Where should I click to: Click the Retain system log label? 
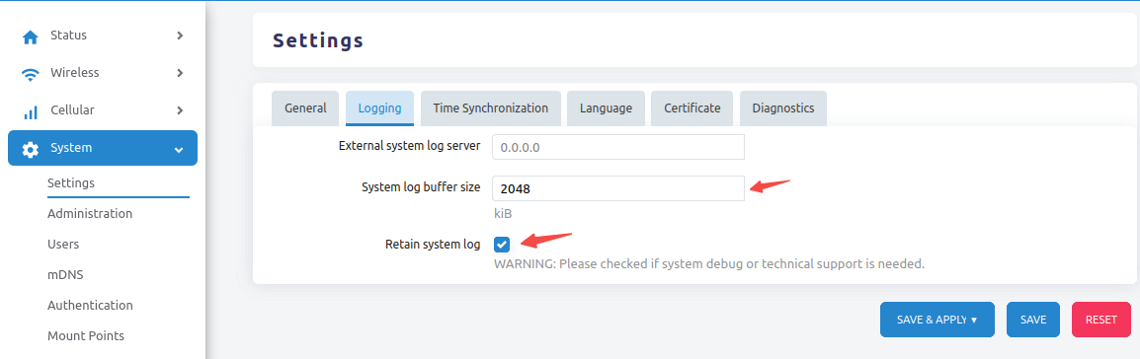tap(433, 245)
